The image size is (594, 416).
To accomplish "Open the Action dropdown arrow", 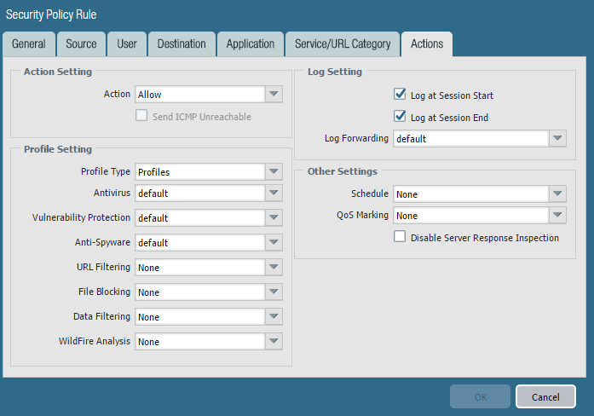I will (274, 95).
